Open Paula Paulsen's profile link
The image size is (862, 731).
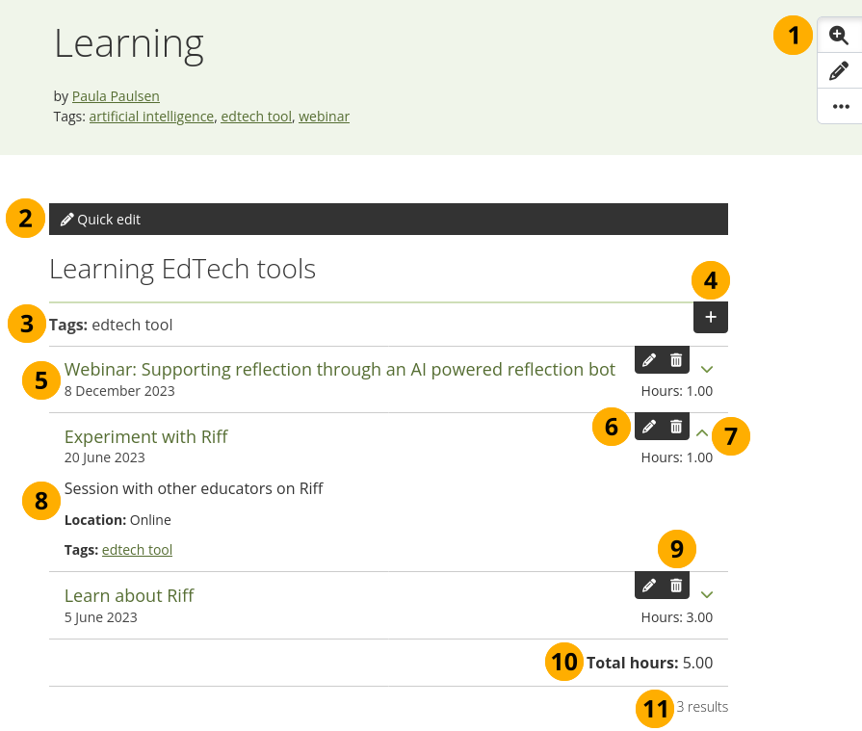point(116,96)
